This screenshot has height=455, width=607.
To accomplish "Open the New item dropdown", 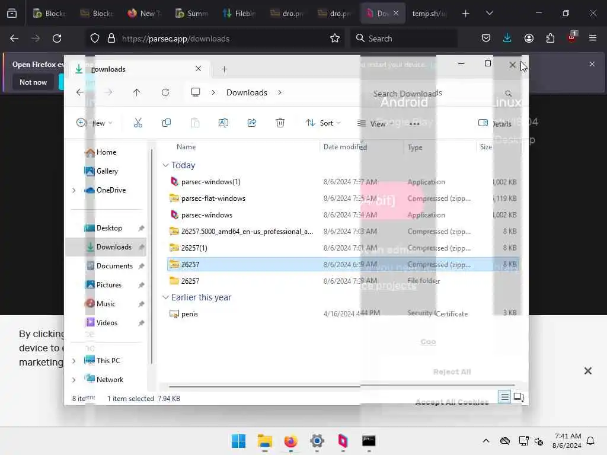I will point(94,123).
